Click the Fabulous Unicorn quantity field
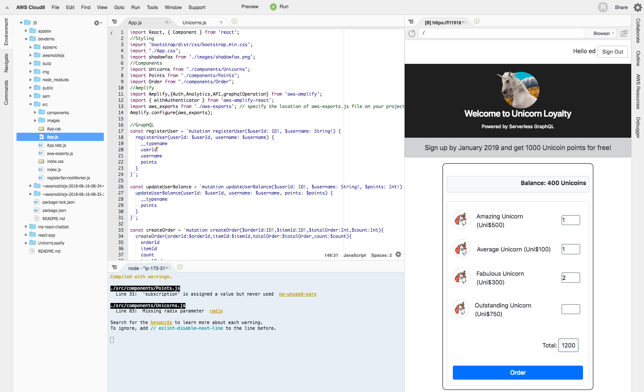 571,278
